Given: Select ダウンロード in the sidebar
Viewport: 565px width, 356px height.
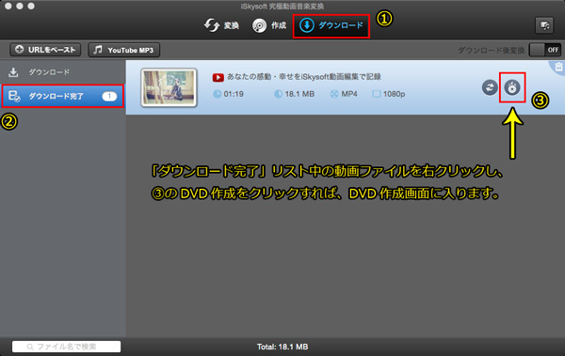Looking at the screenshot, I should (x=63, y=72).
